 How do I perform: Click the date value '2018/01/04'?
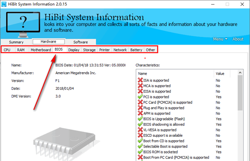[x=65, y=88]
